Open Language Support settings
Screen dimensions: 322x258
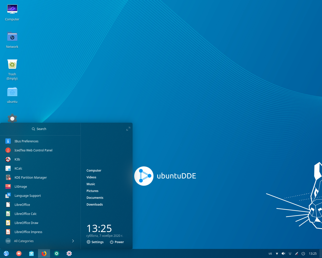pyautogui.click(x=28, y=196)
